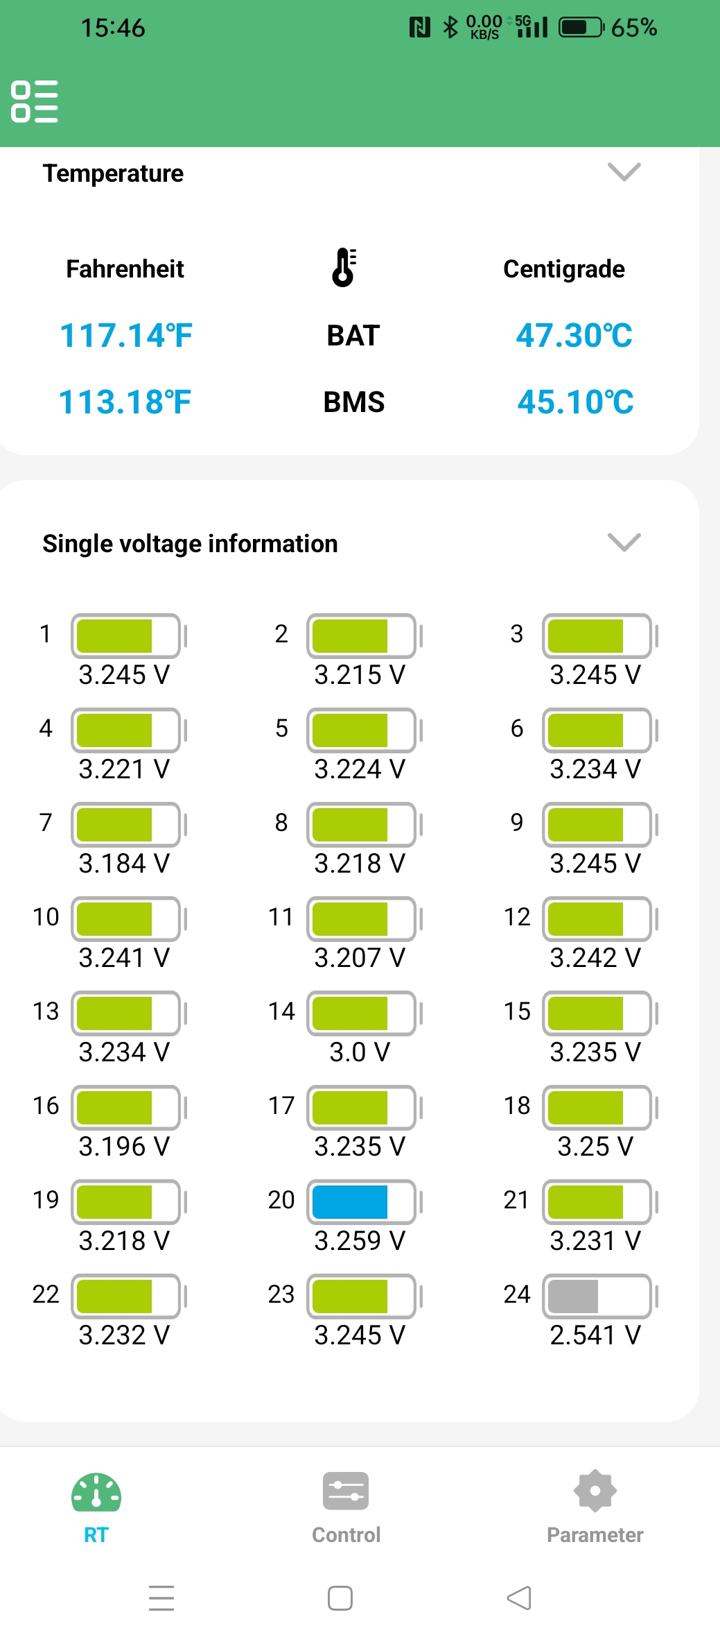Tap the thermometer temperature icon
The height and width of the screenshot is (1644, 720).
coord(343,267)
